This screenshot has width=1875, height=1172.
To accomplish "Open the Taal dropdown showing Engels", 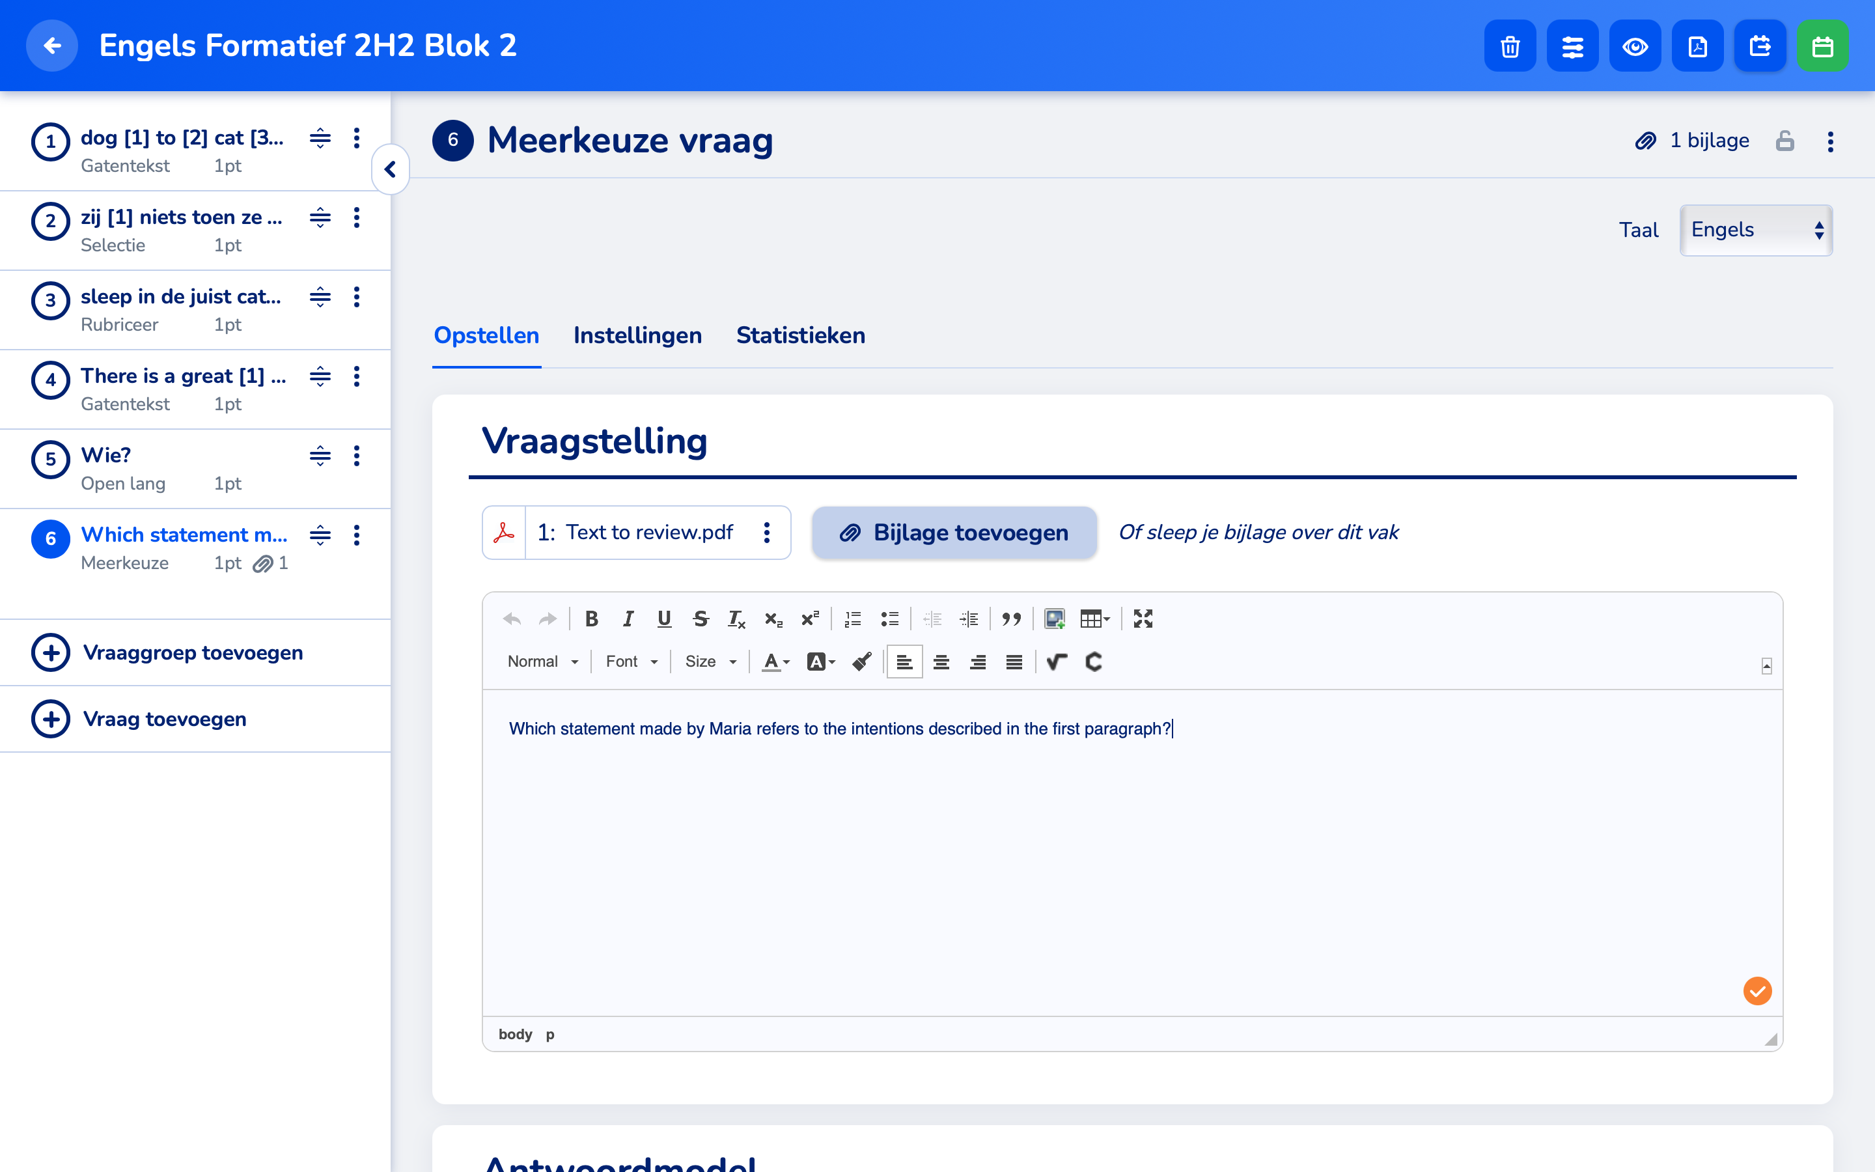I will point(1756,230).
